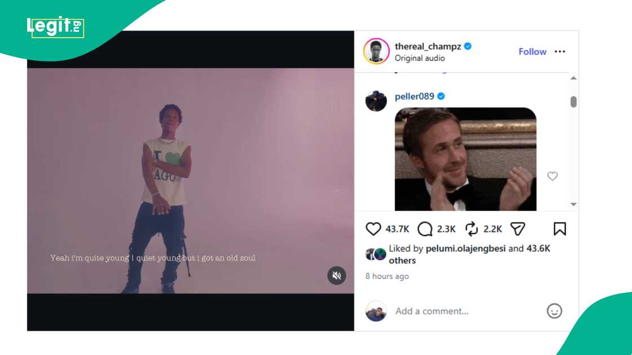Click the verified badge beside thereal_champz
Viewport: 632px width, 355px height.
468,46
